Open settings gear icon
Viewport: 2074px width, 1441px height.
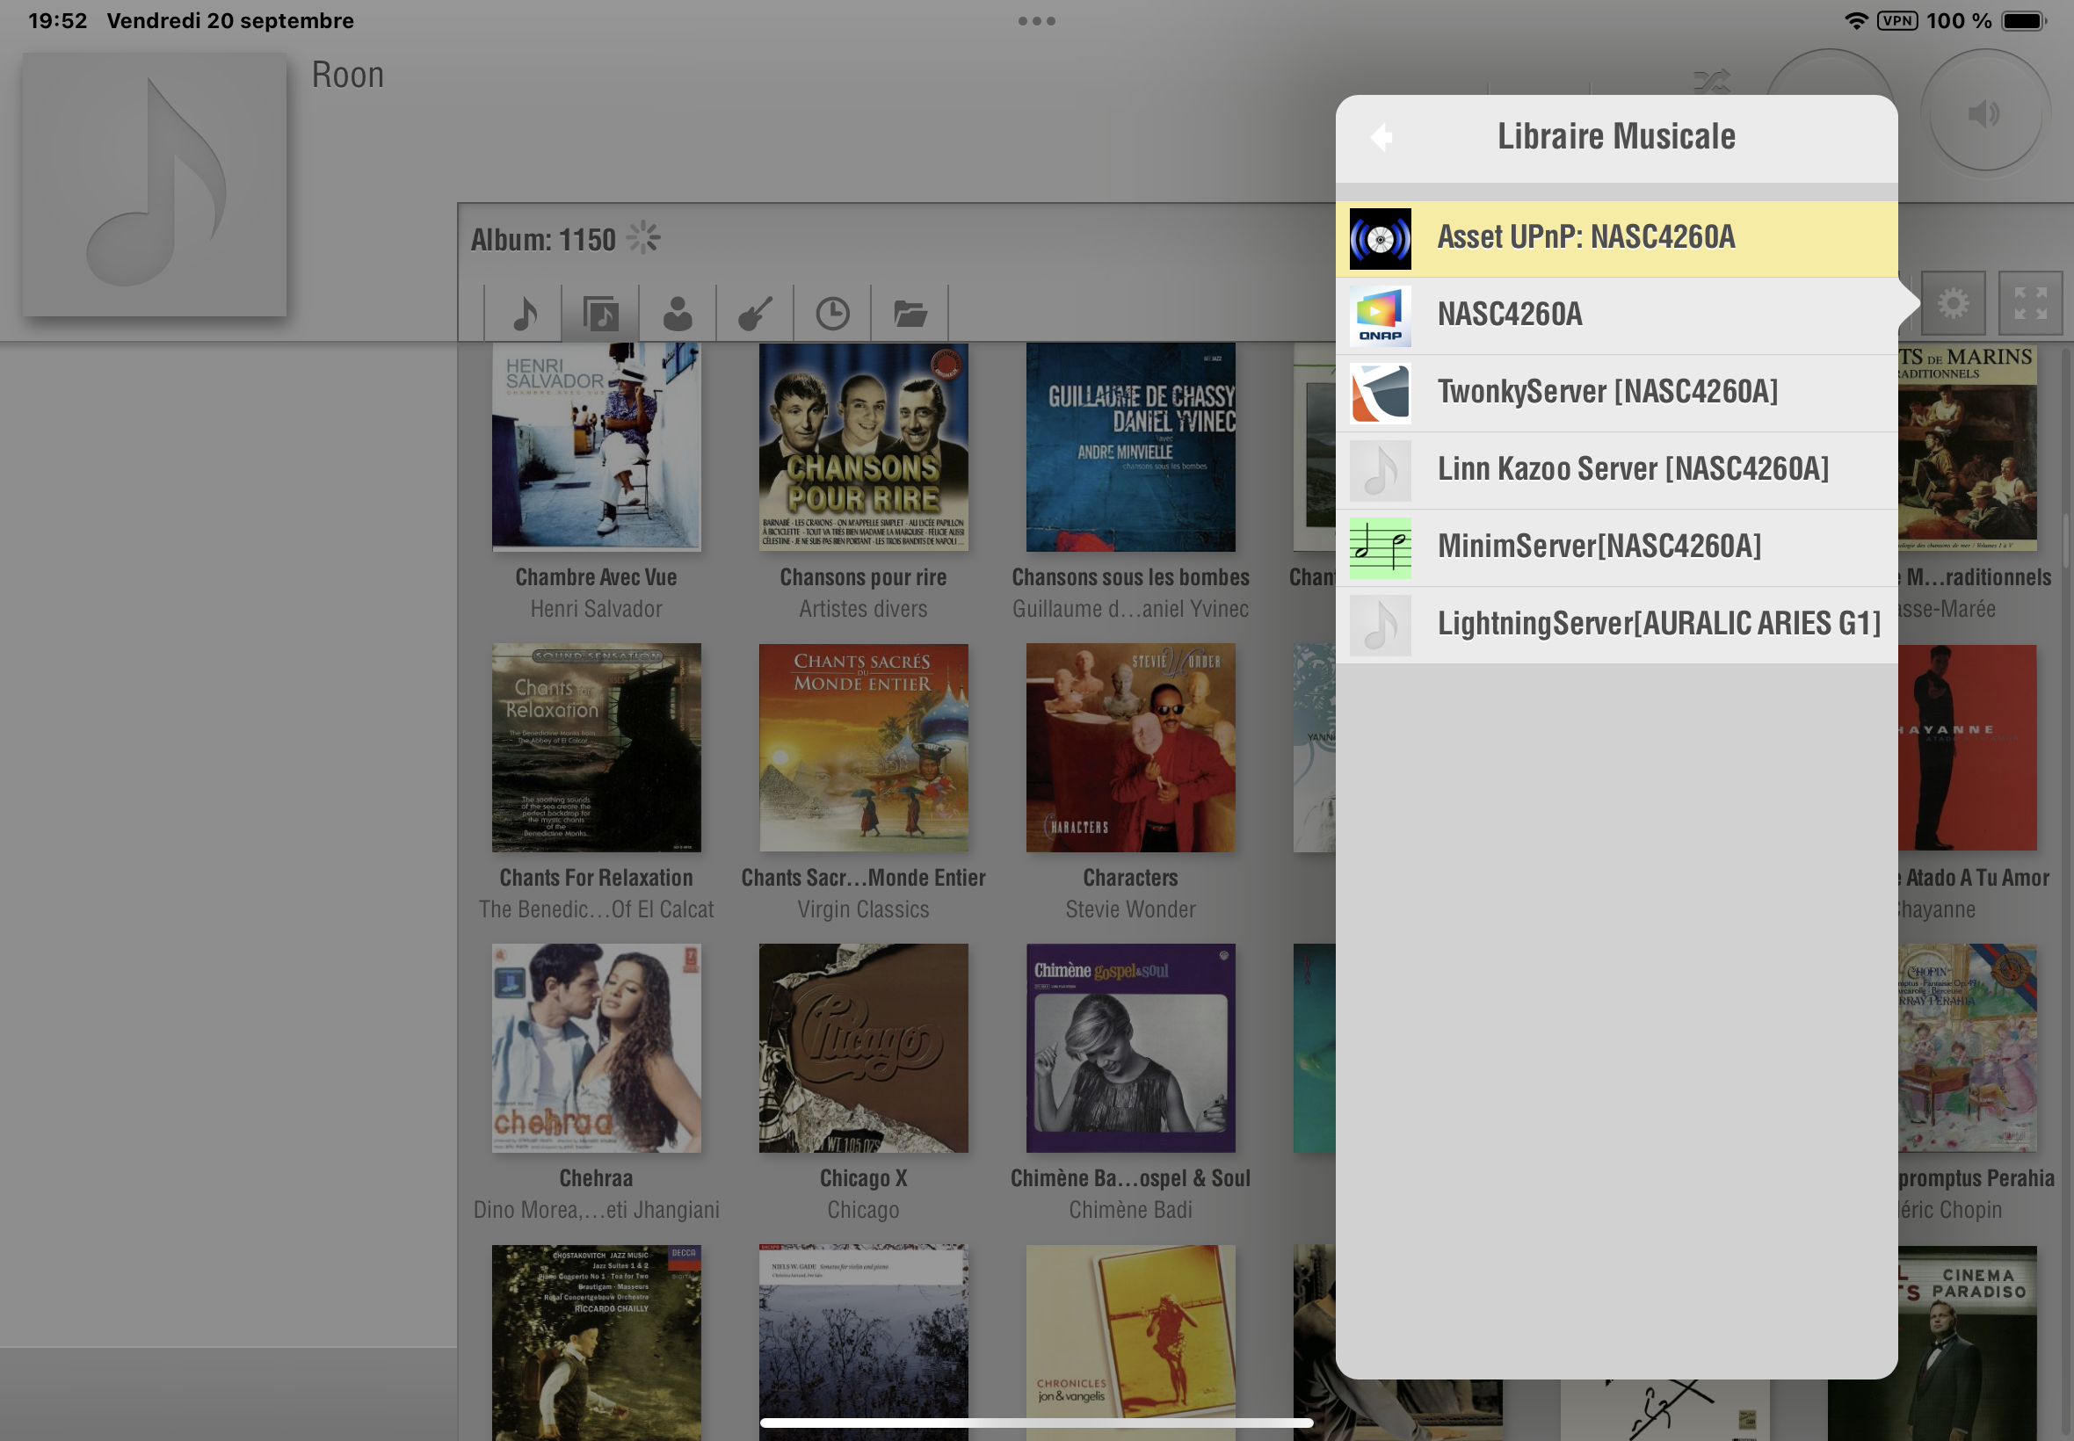[1953, 303]
